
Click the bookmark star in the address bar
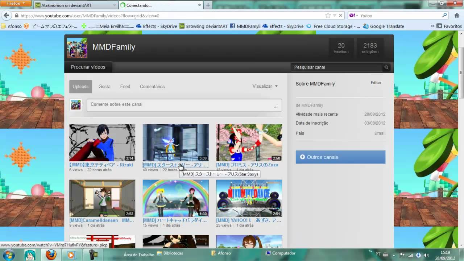(328, 16)
